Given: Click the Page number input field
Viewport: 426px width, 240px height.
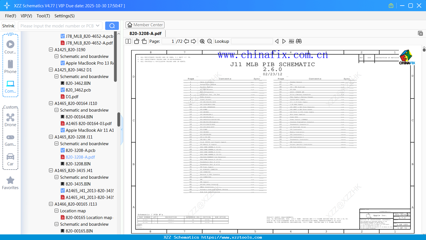Looking at the screenshot, I should coord(168,41).
